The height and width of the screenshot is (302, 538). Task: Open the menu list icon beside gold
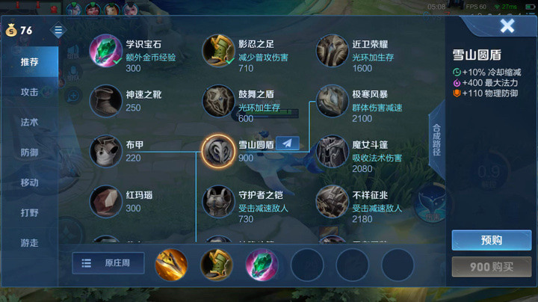(x=58, y=31)
